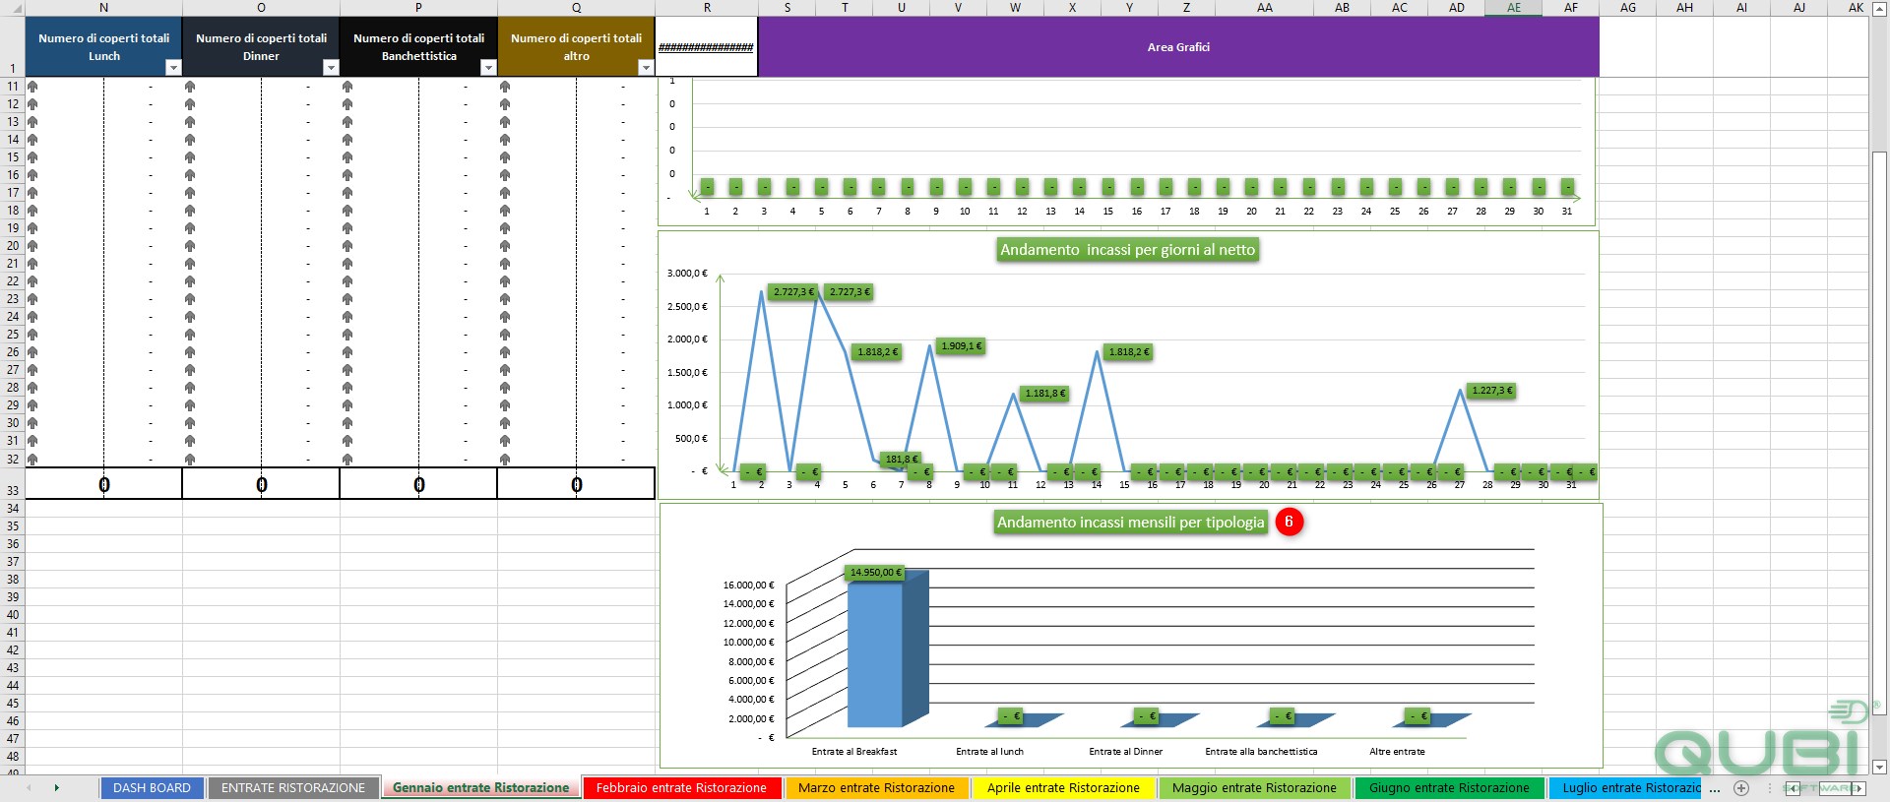
Task: Click the vertical scrollbar down arrow
Action: coord(1879,768)
